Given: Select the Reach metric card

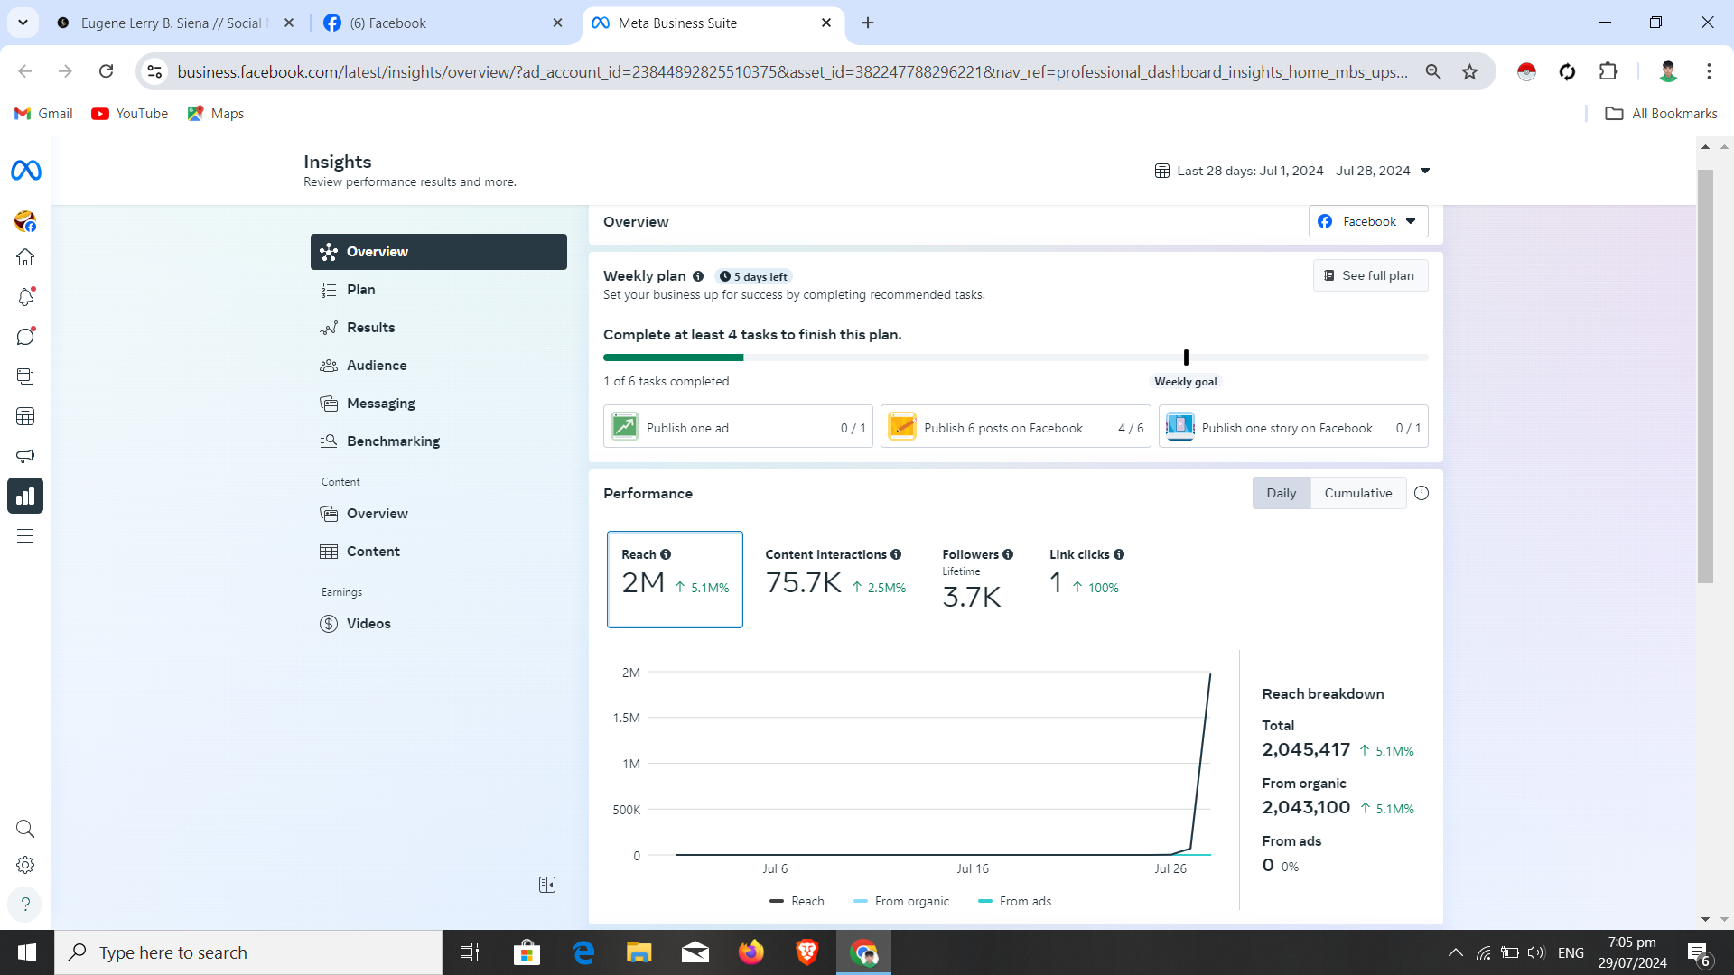Looking at the screenshot, I should tap(675, 579).
